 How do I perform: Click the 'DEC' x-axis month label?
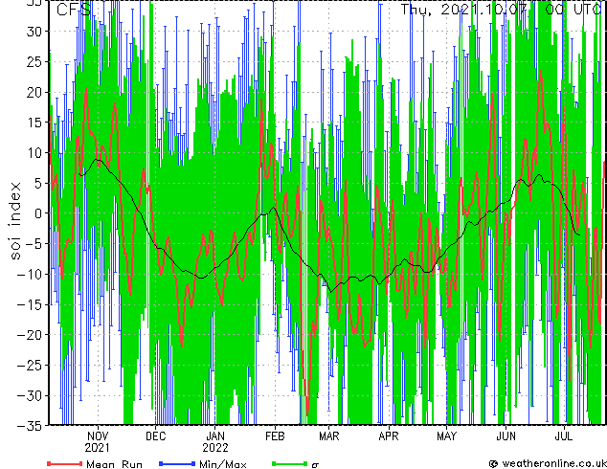[x=156, y=436]
